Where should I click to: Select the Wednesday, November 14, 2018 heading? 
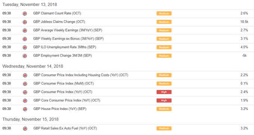(33, 66)
